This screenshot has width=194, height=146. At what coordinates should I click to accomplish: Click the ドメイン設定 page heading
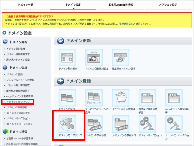pos(20,33)
